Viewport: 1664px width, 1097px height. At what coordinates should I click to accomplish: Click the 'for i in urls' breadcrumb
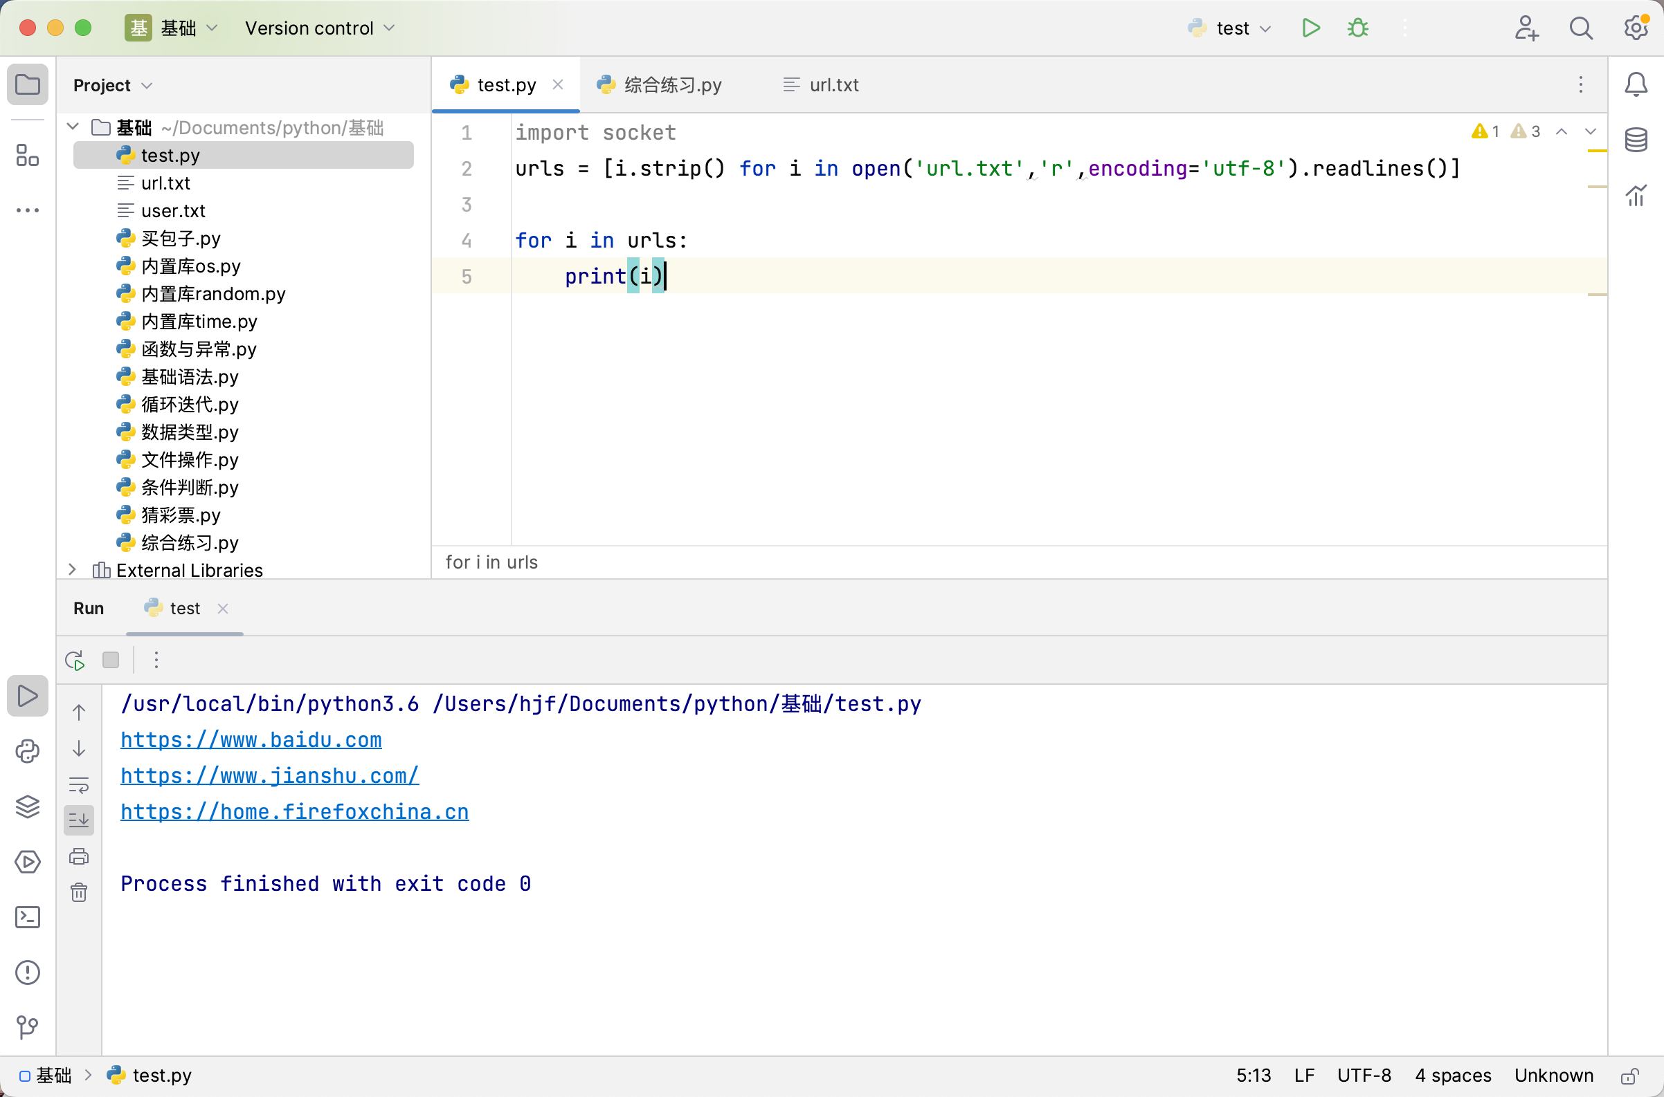point(491,562)
